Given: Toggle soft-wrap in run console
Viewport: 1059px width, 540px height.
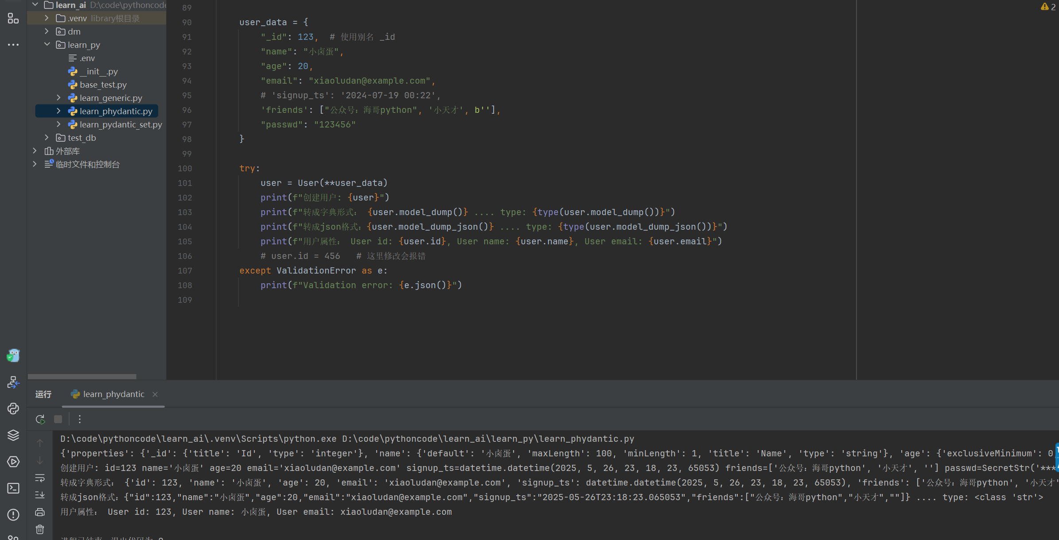Looking at the screenshot, I should point(40,478).
